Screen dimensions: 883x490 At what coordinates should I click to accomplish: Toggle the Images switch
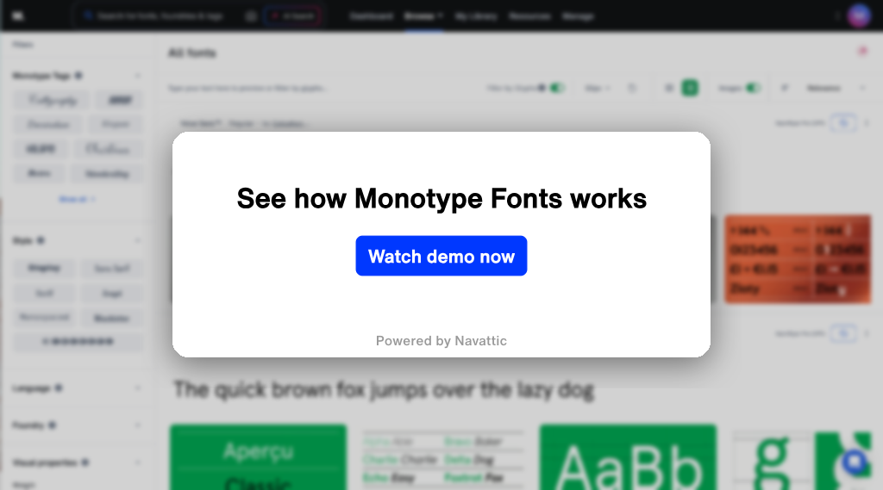click(753, 88)
